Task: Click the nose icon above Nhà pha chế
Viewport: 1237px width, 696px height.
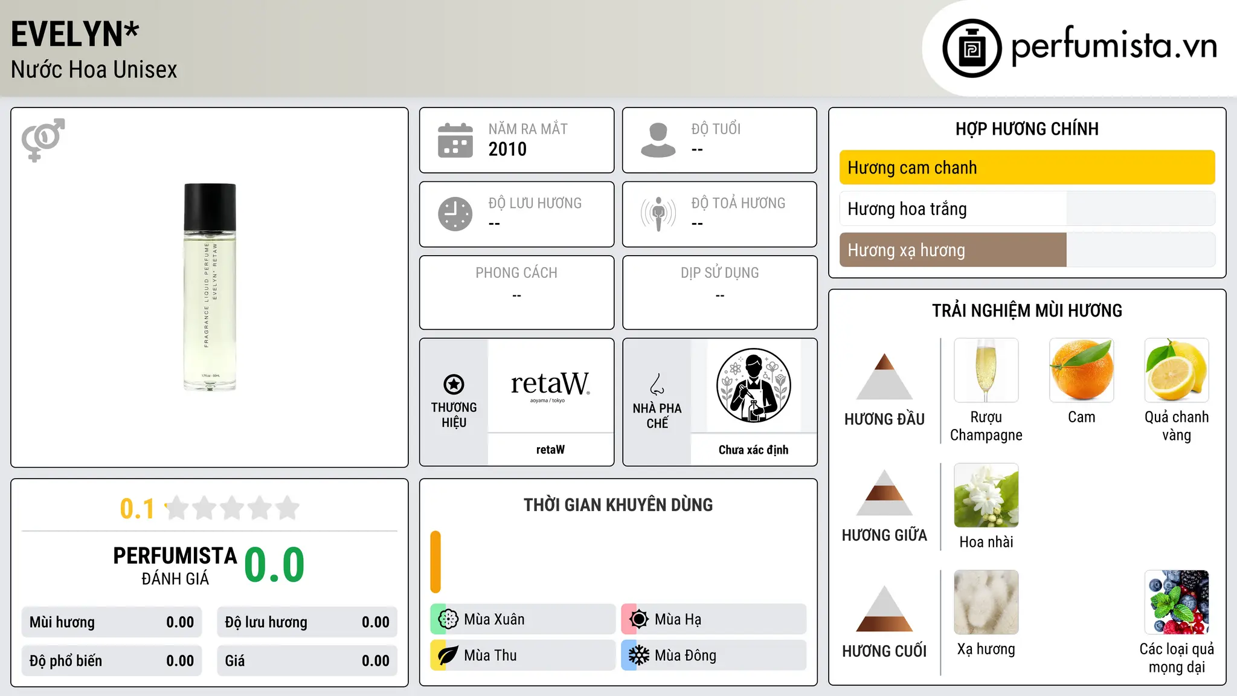Action: [657, 384]
